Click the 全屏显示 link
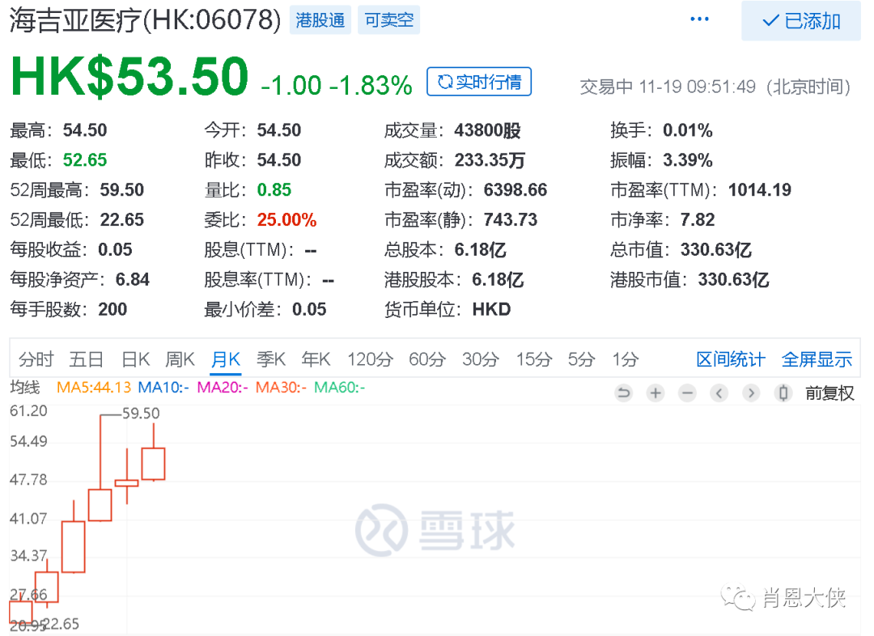This screenshot has height=636, width=874. (x=817, y=359)
